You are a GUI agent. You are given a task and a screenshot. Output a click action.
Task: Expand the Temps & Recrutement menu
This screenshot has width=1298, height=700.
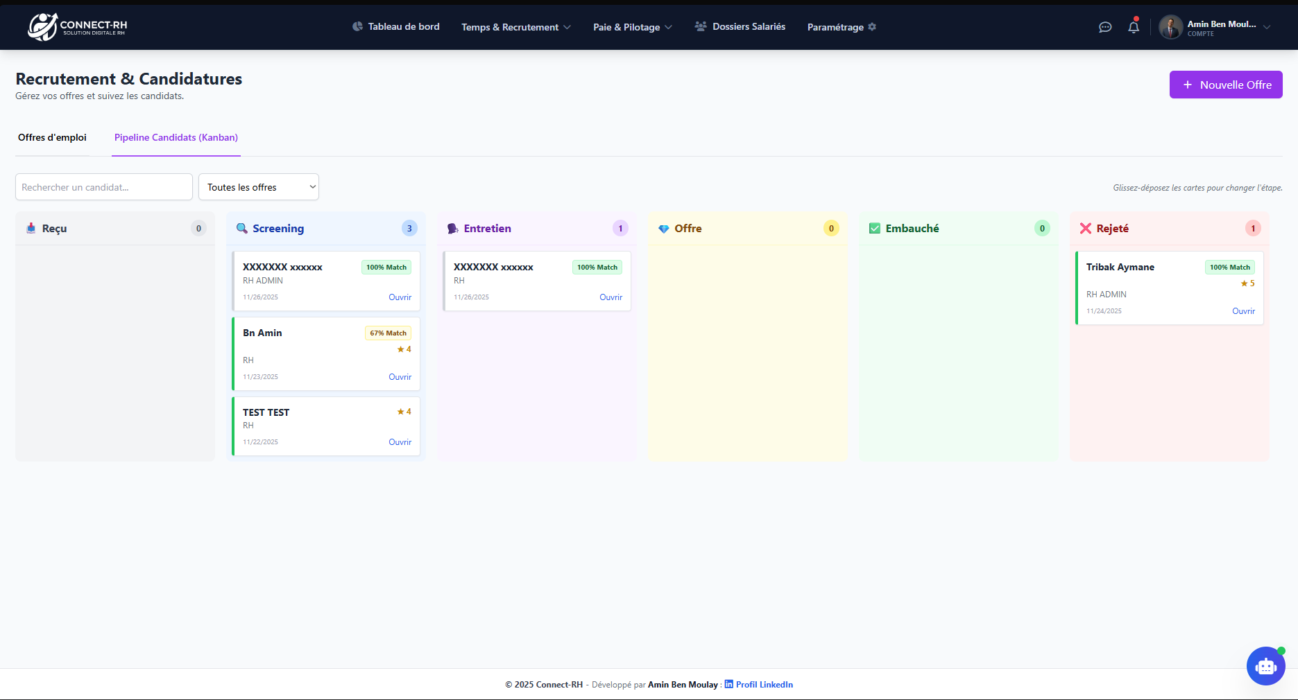click(x=516, y=27)
